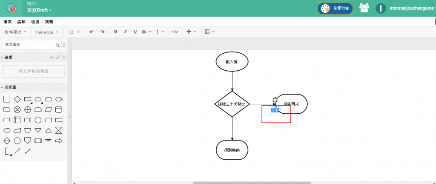Open the 物件樣式 style dropdown

pyautogui.click(x=16, y=32)
